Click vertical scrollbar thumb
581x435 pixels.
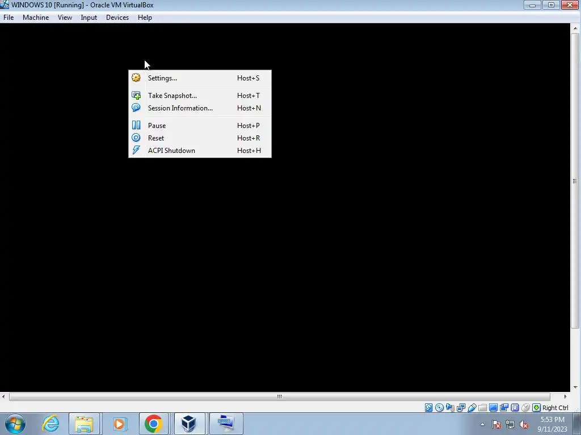point(575,181)
